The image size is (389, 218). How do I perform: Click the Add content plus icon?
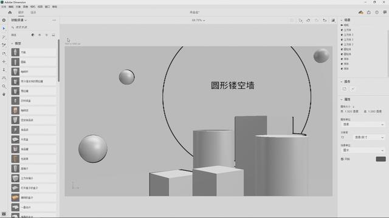click(x=4, y=20)
